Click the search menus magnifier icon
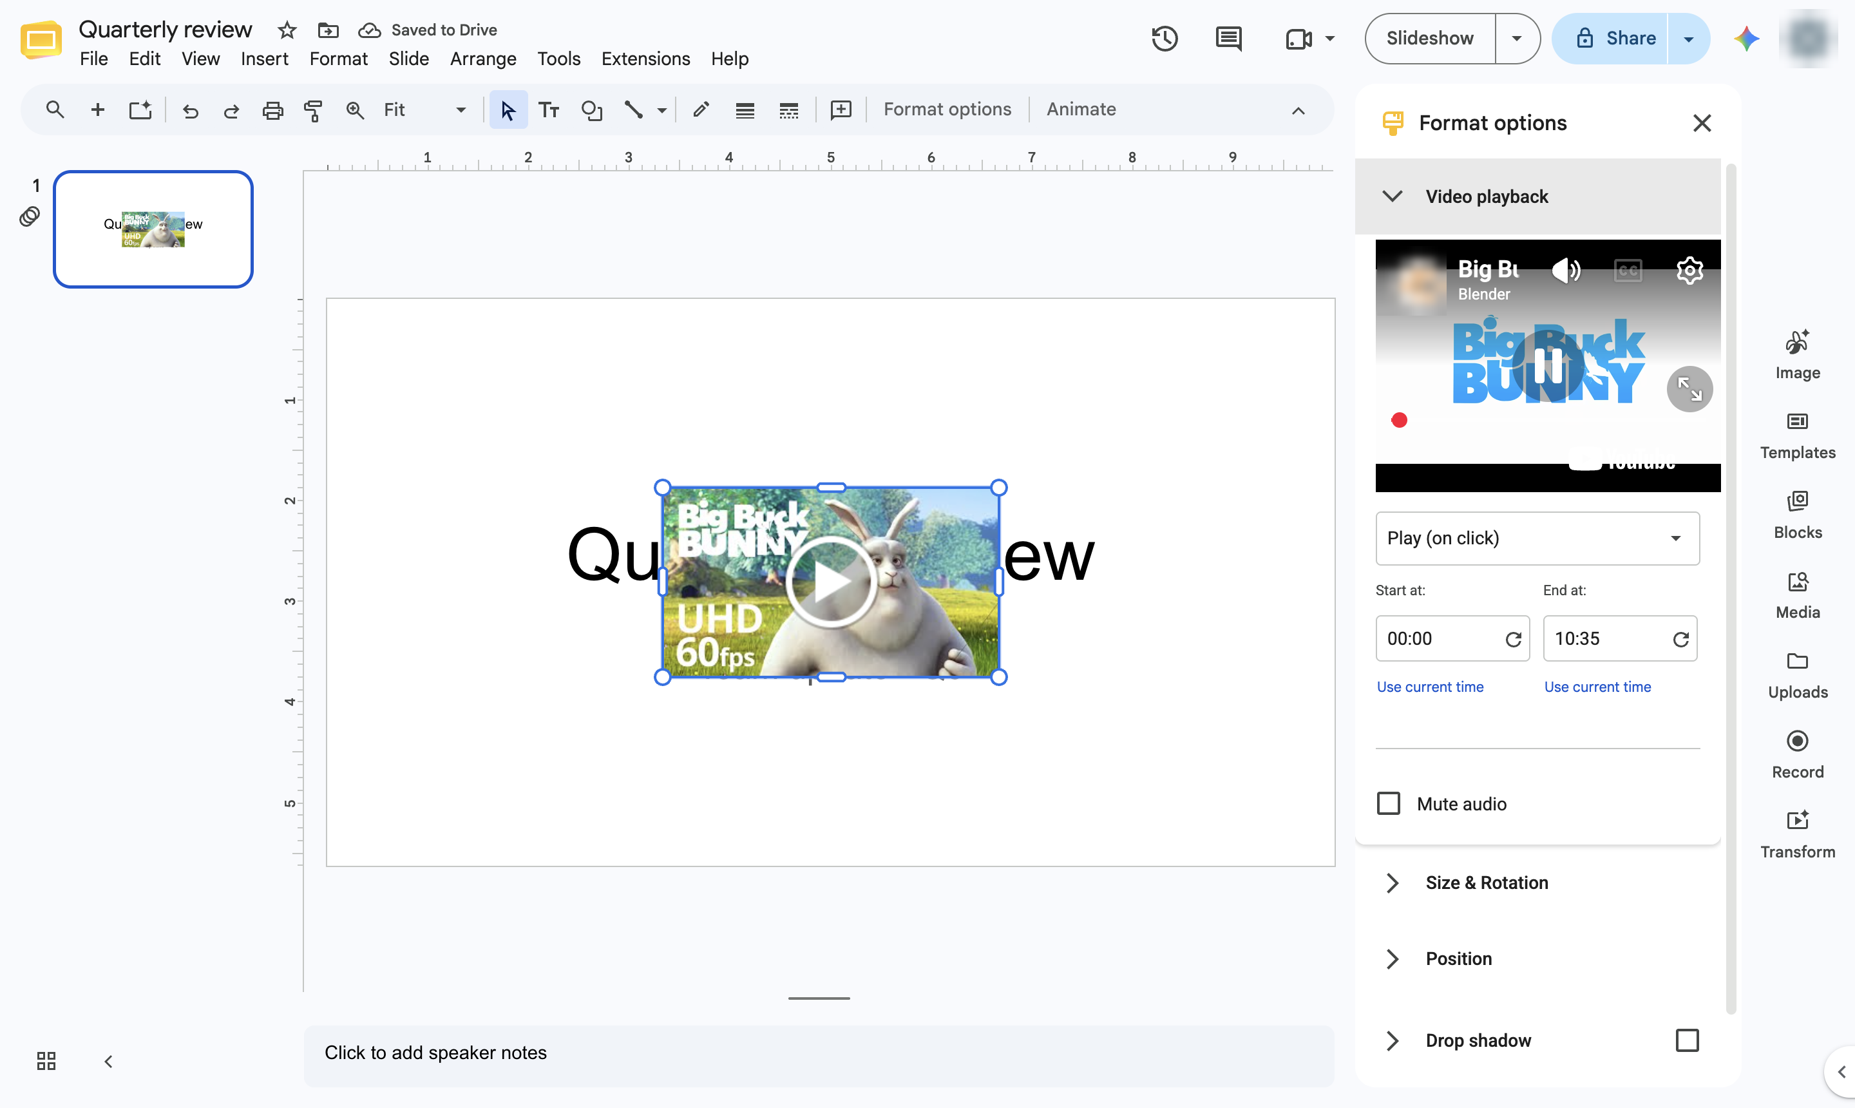 (55, 110)
